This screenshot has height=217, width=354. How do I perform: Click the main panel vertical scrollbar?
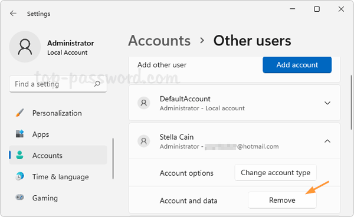[x=351, y=102]
